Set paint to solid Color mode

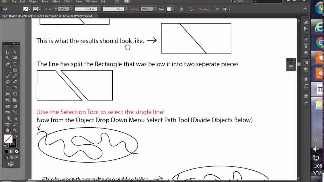[7, 152]
